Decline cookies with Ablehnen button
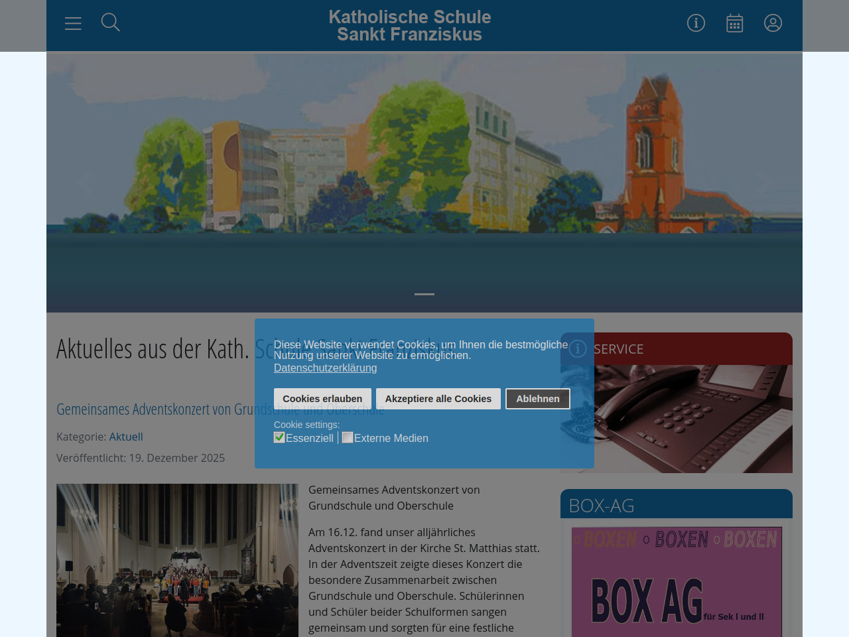Screen dimensions: 849x637 (537, 399)
